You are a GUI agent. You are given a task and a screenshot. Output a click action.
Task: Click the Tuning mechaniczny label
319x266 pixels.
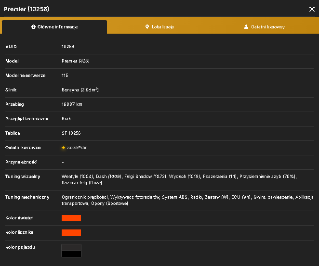click(27, 197)
